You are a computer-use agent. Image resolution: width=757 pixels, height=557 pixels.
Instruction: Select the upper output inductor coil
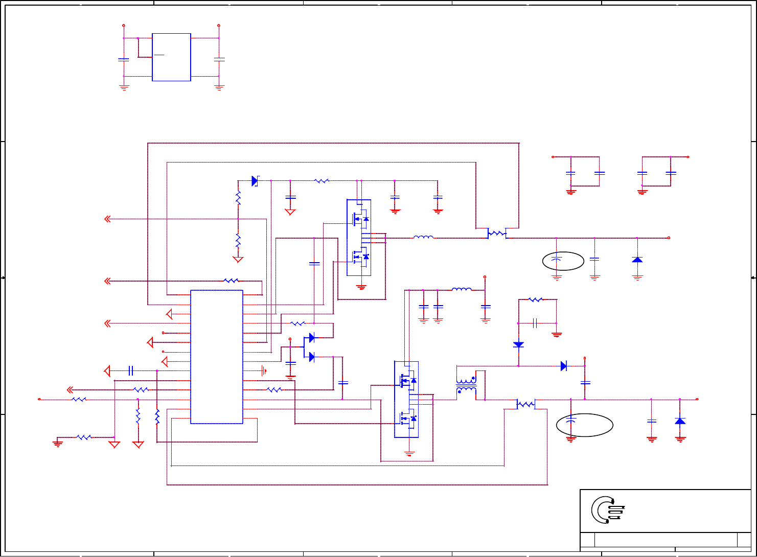tap(423, 237)
